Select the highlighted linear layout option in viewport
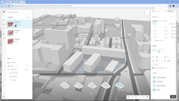 [x=119, y=85]
